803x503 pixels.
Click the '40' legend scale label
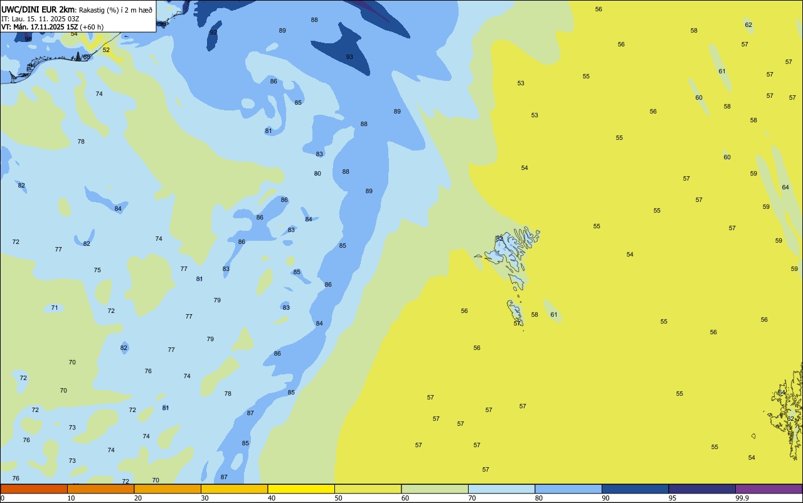pyautogui.click(x=272, y=498)
